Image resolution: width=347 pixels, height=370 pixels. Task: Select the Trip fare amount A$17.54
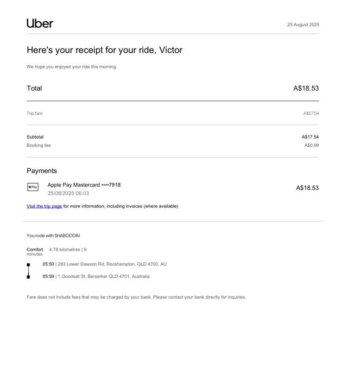pos(311,113)
